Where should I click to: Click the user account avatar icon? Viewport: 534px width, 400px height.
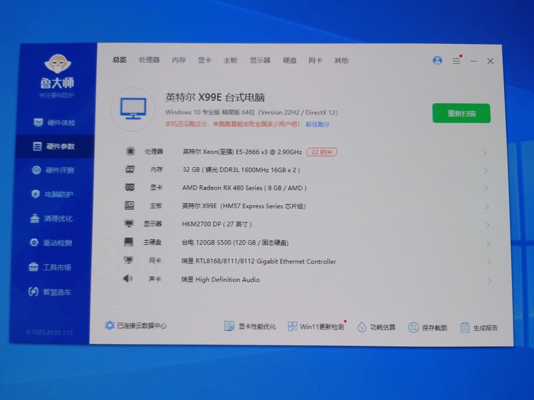tap(437, 61)
